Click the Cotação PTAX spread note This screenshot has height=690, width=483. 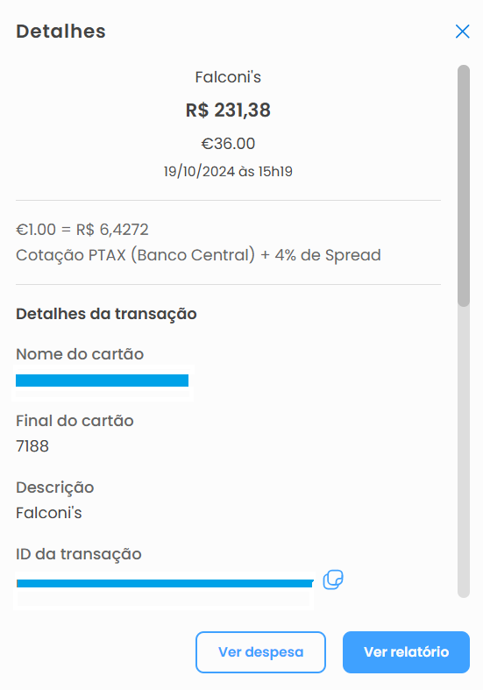198,255
